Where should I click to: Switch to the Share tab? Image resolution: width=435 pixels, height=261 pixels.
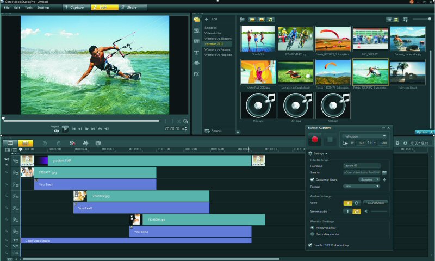pyautogui.click(x=132, y=8)
